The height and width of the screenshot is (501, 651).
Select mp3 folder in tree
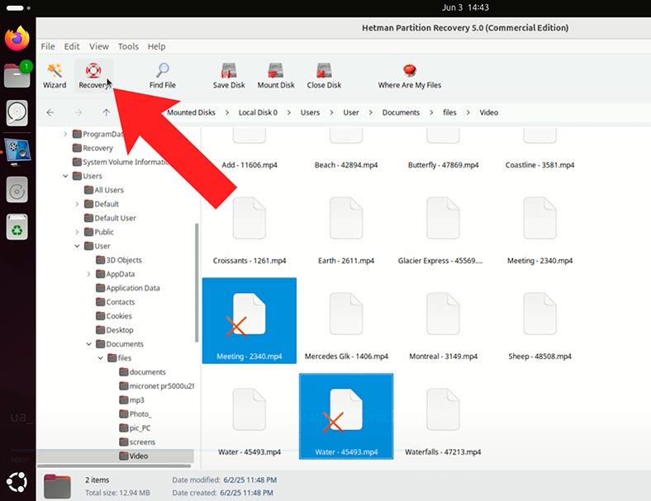131,400
